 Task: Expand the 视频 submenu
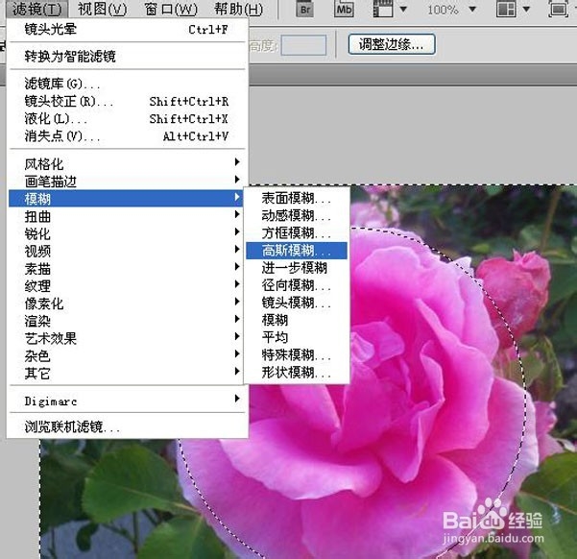coord(126,251)
